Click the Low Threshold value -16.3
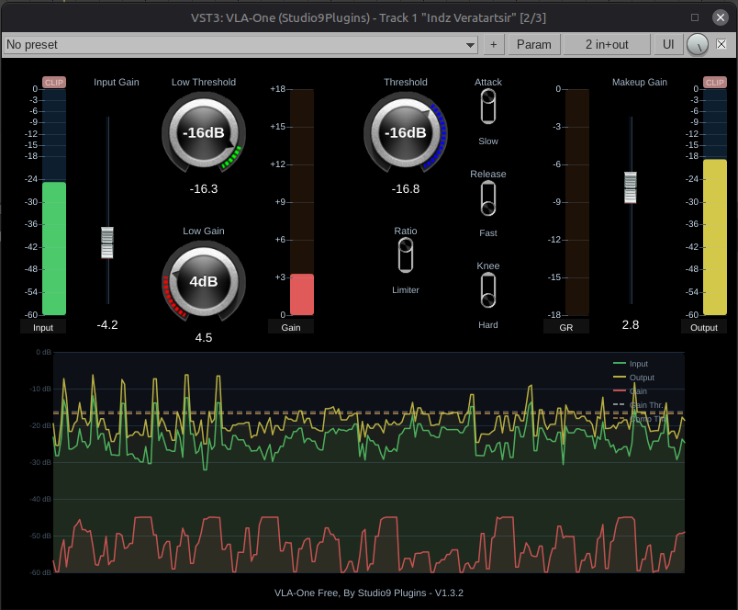Screen dimensions: 738x610 point(204,189)
